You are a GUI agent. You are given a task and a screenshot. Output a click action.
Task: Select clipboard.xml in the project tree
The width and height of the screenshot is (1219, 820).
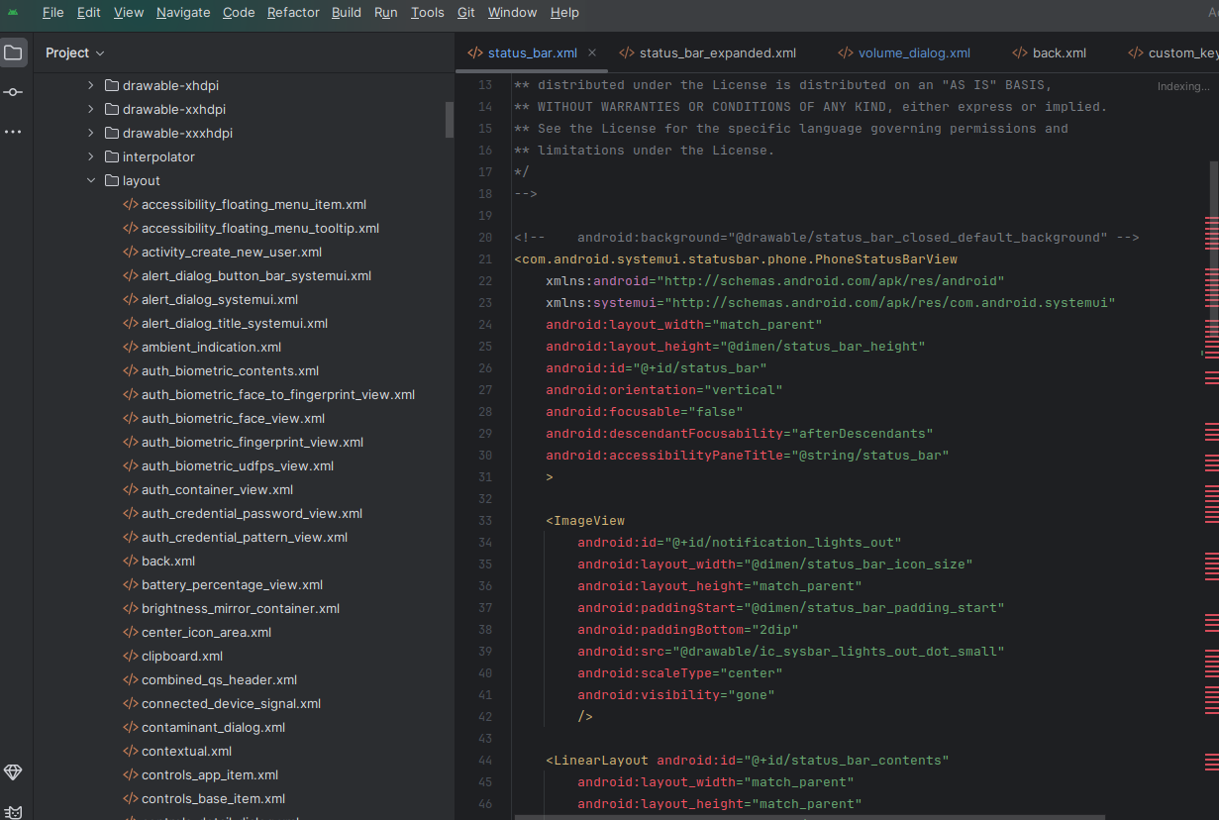point(183,656)
